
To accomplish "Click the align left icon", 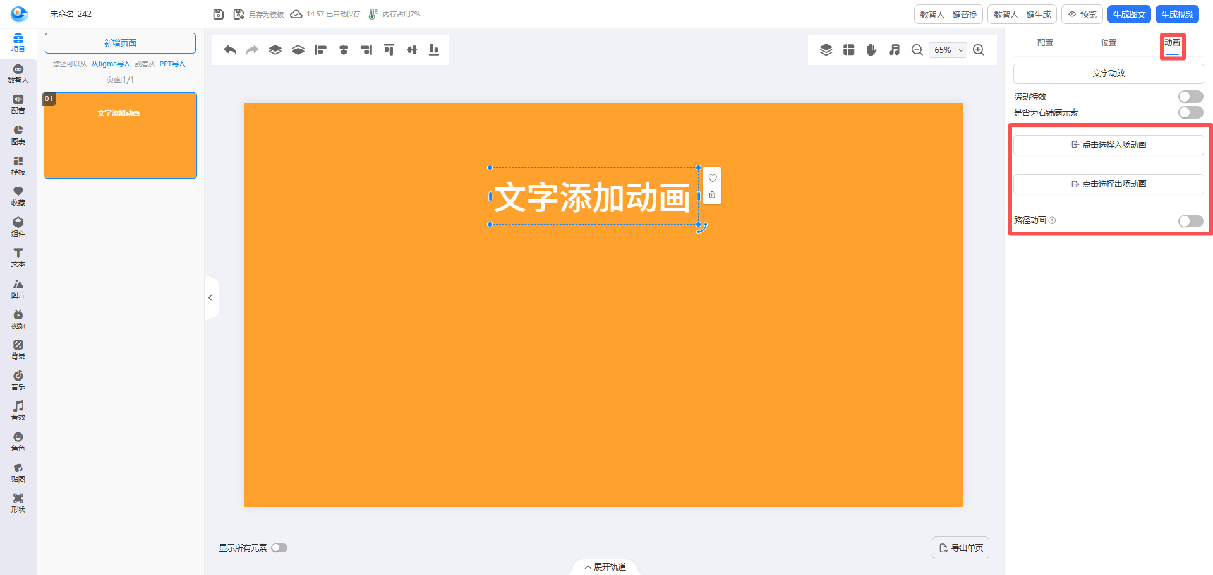I will coord(321,50).
